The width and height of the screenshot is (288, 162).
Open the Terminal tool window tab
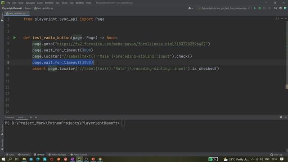[x=39, y=155]
